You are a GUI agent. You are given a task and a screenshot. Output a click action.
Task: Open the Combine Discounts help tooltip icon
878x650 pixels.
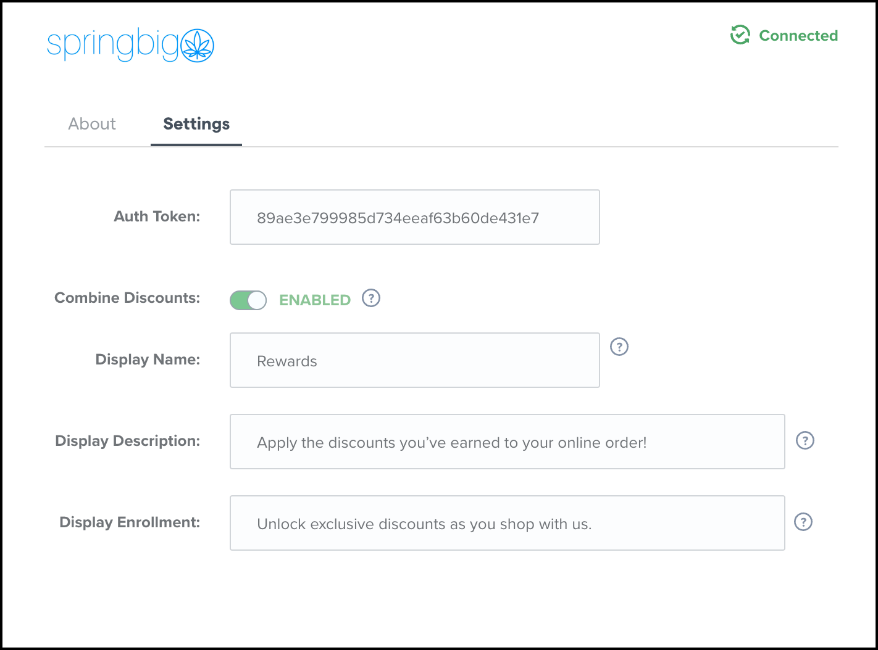pos(370,298)
